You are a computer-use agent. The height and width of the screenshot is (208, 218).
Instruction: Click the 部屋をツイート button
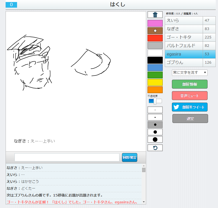tap(190, 107)
